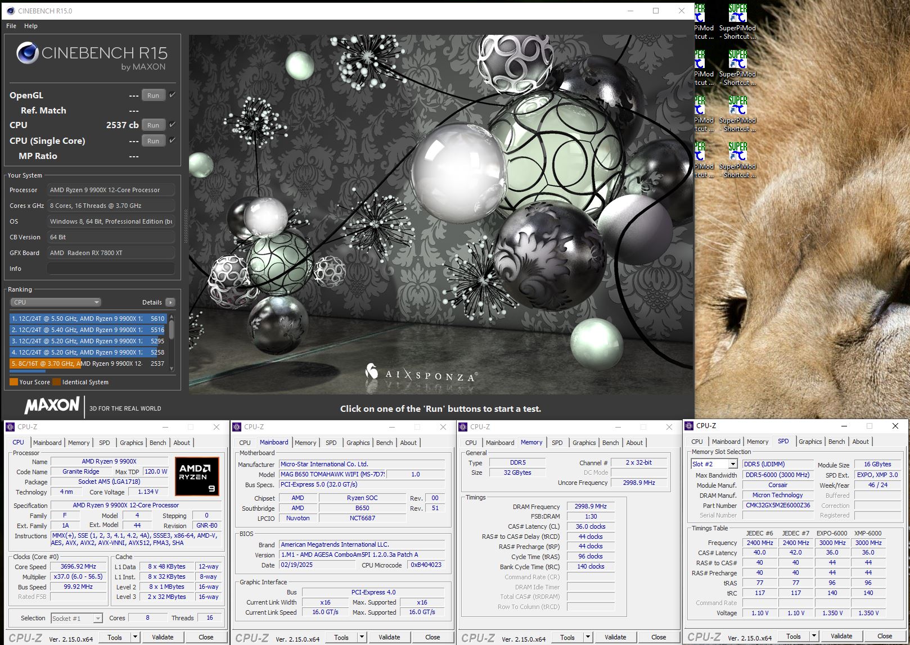
Task: Switch to SPD tab in Memory CPU-Z window
Action: 557,443
